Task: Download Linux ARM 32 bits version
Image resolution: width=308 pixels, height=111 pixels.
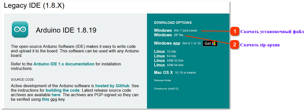Action: click(x=169, y=60)
